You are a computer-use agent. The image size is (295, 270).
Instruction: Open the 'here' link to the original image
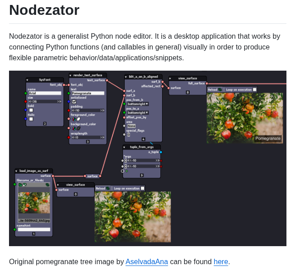point(221,262)
